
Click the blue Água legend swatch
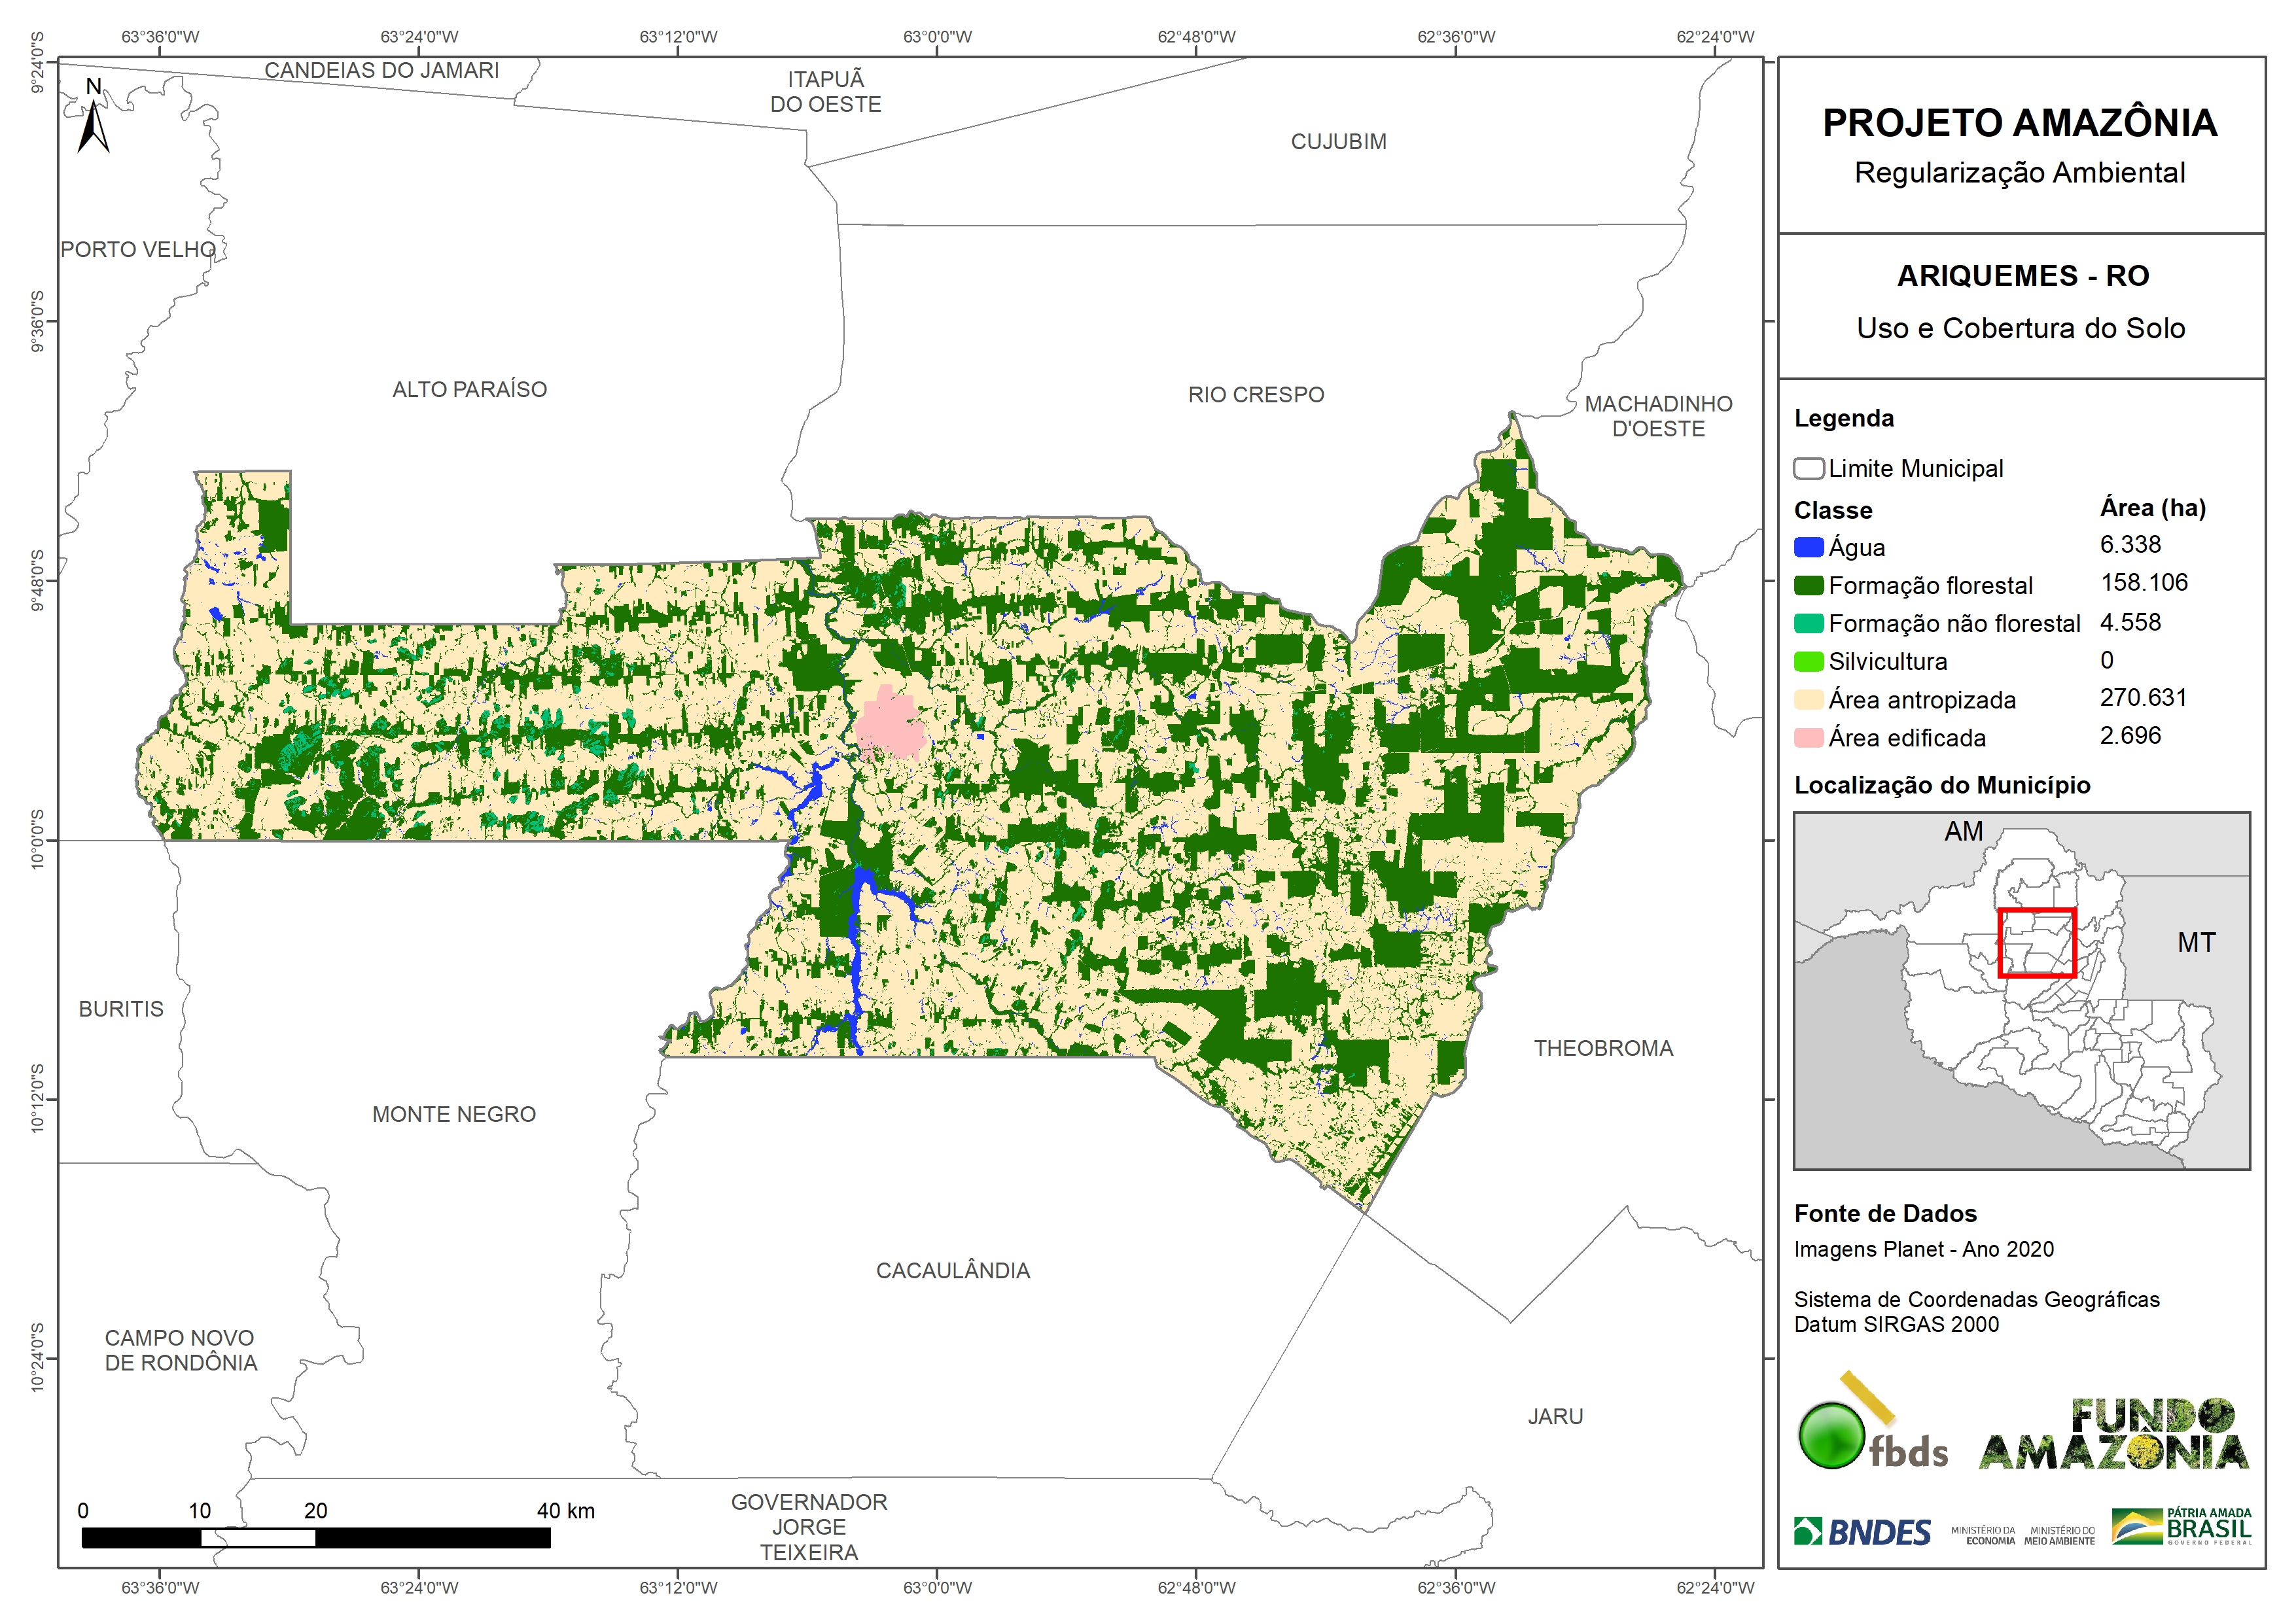[x=1808, y=547]
